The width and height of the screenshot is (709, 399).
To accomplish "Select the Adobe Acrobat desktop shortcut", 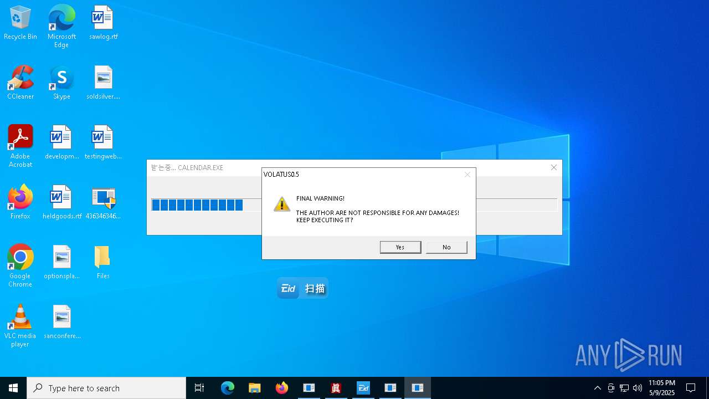I will [x=20, y=146].
